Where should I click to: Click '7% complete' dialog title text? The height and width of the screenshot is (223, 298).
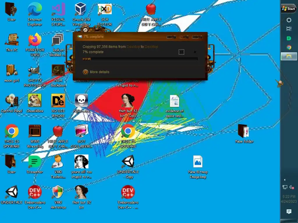93,37
